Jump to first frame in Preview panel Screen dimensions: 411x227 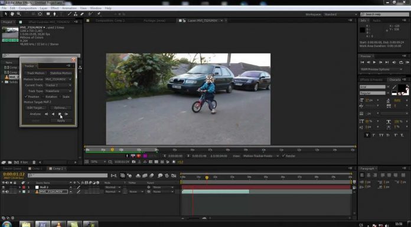click(362, 62)
